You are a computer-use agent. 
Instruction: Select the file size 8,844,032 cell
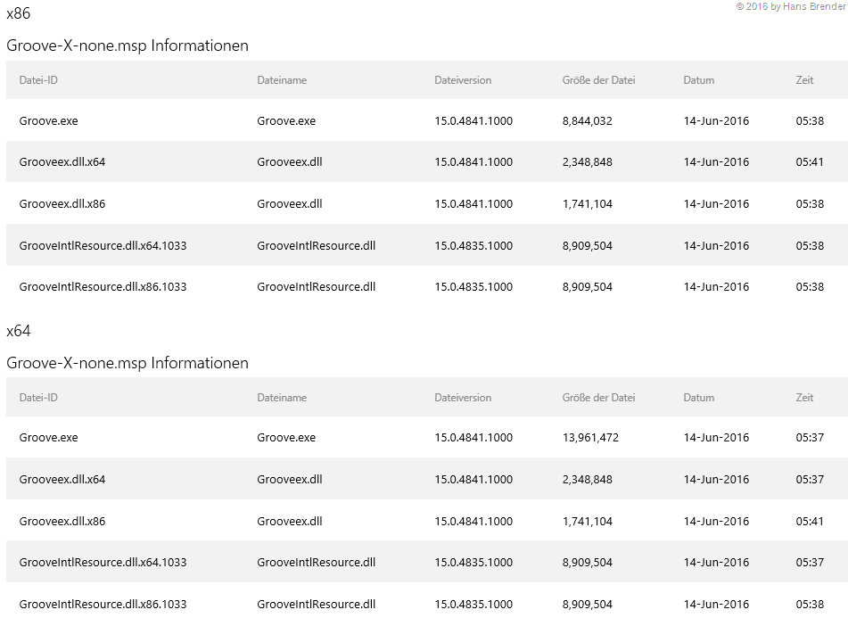pos(588,121)
